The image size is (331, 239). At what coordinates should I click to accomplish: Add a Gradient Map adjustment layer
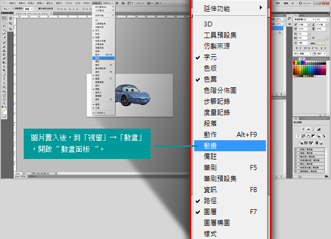(x=316, y=143)
